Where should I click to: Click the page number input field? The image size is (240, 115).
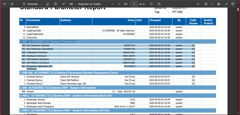click(134, 4)
